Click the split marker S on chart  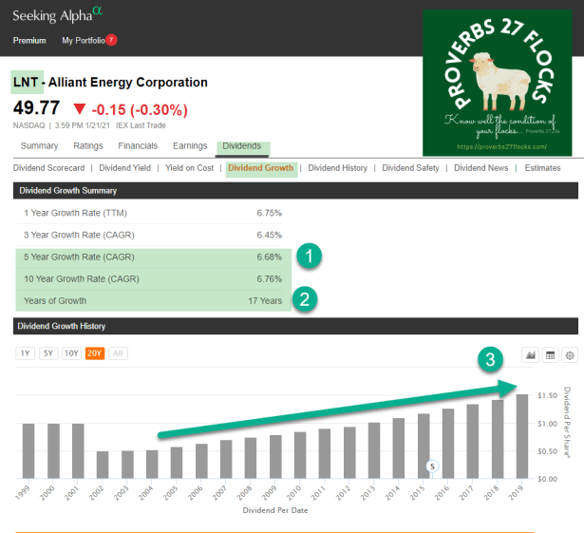(x=431, y=466)
